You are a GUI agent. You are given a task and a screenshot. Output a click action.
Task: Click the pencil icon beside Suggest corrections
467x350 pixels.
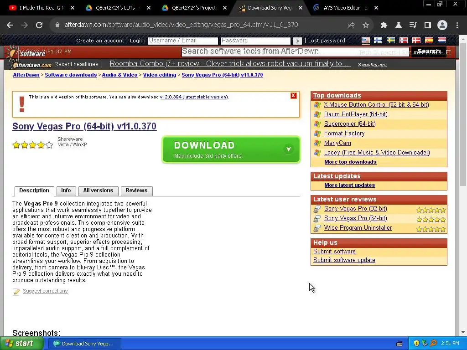pos(16,292)
